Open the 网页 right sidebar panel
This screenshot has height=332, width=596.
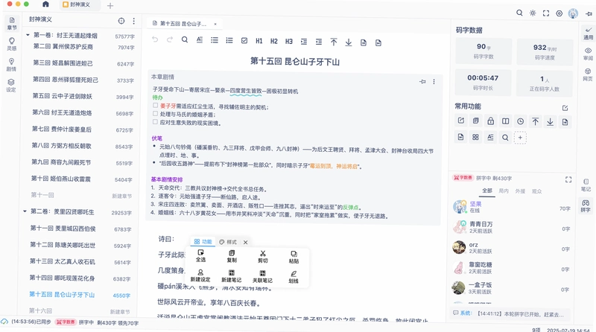pyautogui.click(x=588, y=74)
